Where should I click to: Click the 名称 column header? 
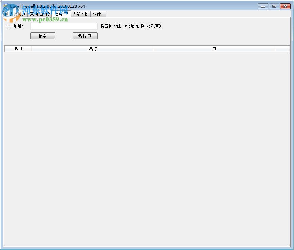coord(93,48)
